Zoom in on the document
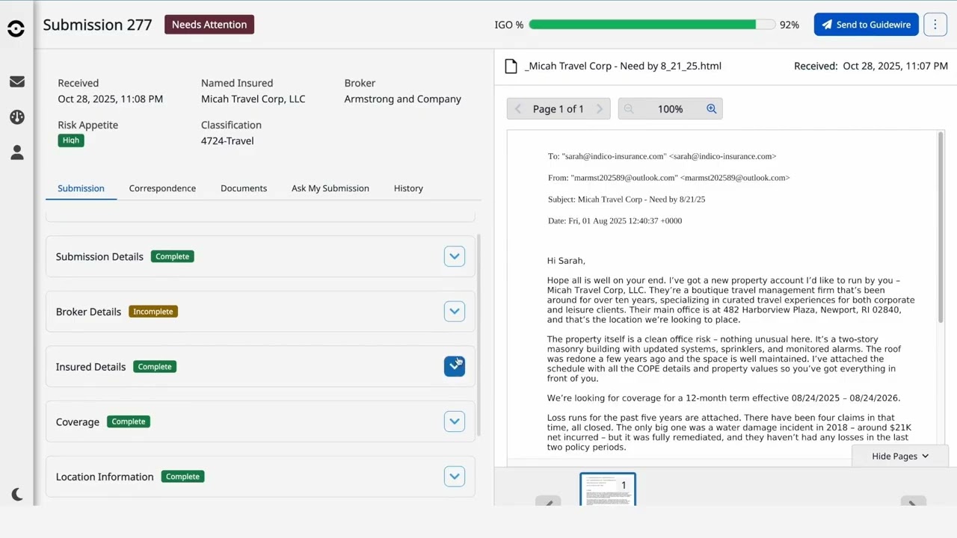Viewport: 957px width, 538px height. click(712, 109)
